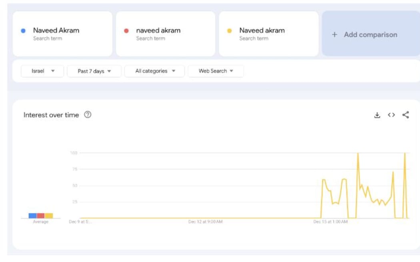Open help icon beside Interest over time
The image size is (420, 262).
88,115
